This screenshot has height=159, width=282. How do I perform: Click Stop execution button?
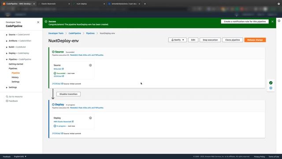click(210, 40)
